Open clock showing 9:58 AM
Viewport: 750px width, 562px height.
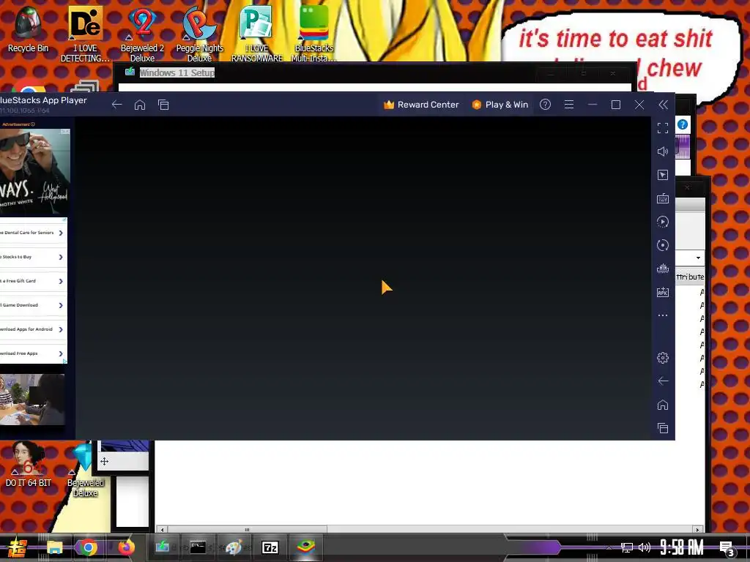[x=682, y=547]
